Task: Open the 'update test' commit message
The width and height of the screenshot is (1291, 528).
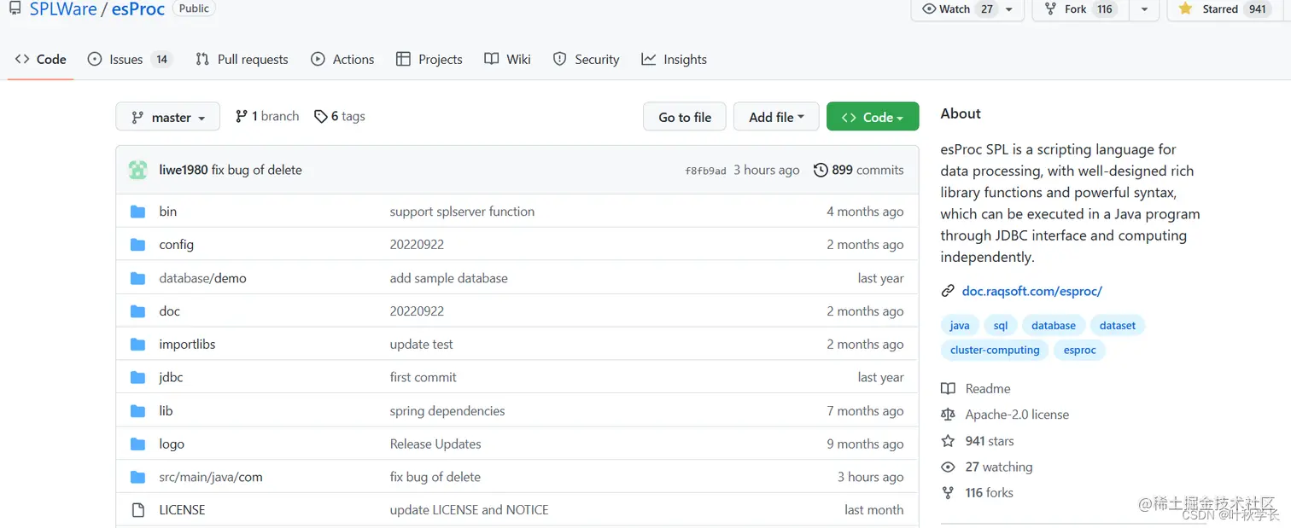Action: point(421,345)
